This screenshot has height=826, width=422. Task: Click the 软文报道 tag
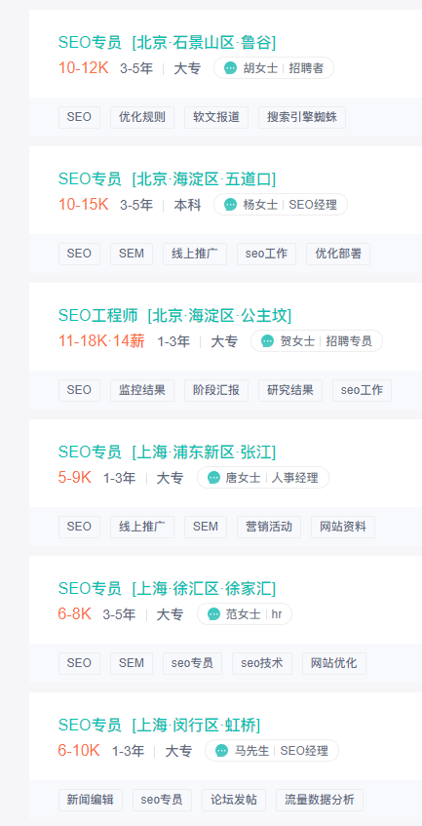pyautogui.click(x=216, y=117)
